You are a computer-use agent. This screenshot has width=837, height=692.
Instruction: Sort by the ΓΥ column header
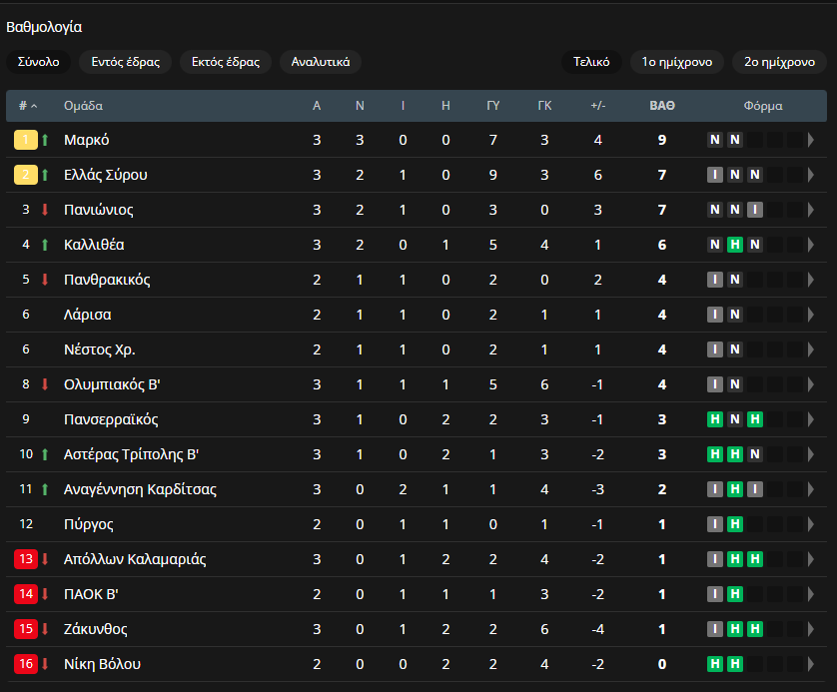(493, 106)
